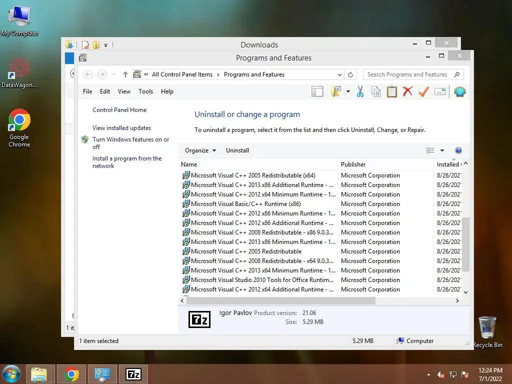The image size is (512, 384).
Task: Sort by the Name column header
Action: (258, 164)
